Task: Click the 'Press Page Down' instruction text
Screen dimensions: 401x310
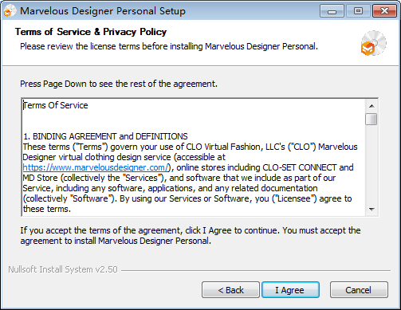Action: [119, 84]
